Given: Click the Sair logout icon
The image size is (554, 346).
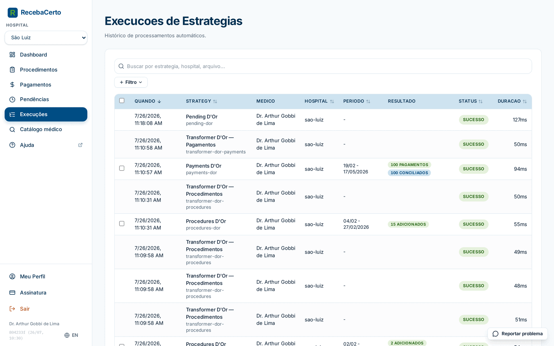Looking at the screenshot, I should click(12, 309).
